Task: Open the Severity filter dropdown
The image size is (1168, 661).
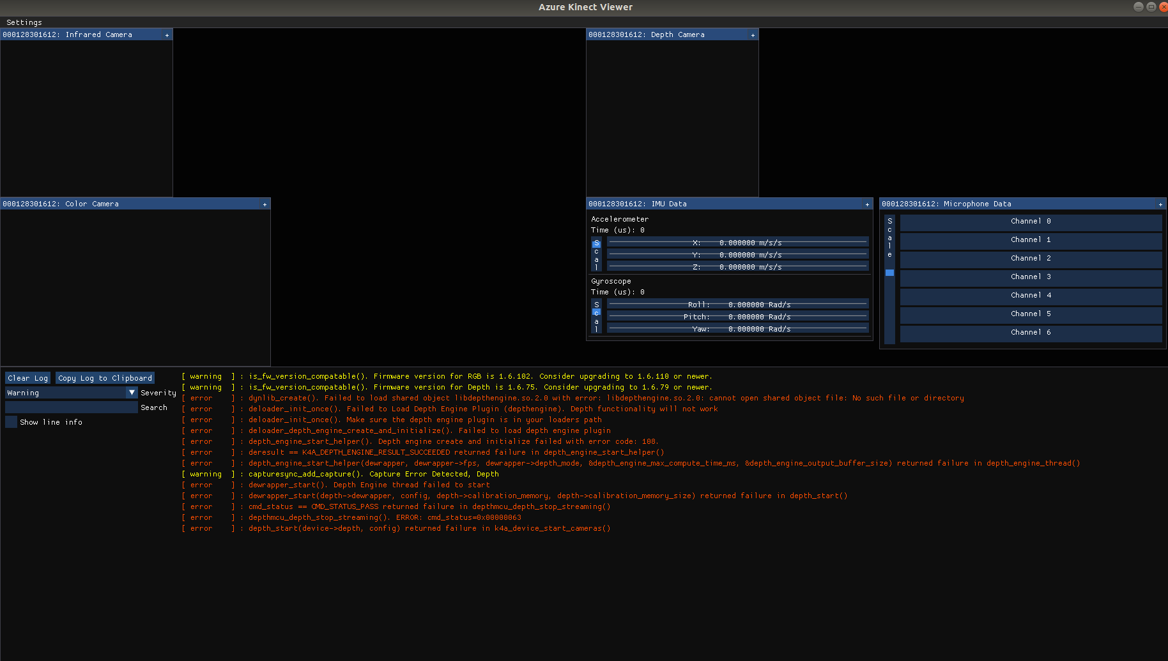Action: tap(132, 392)
